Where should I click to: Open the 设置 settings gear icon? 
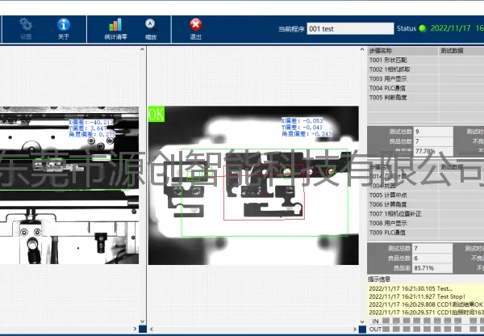pos(26,29)
